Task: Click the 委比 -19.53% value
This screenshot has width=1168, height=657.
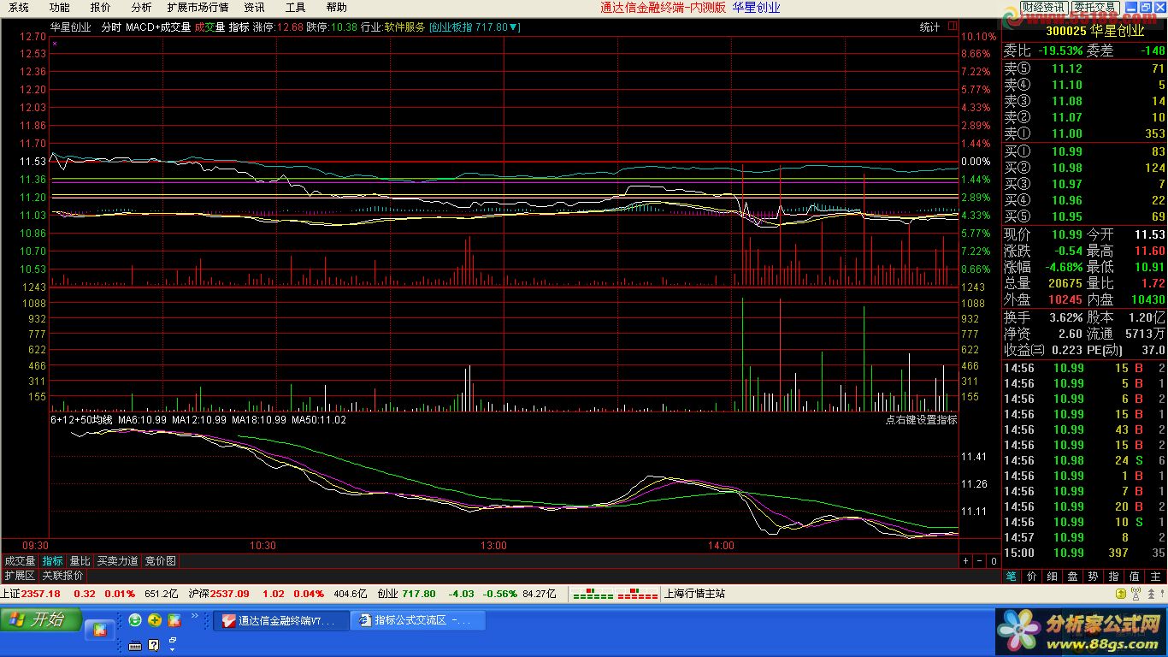Action: click(1059, 50)
